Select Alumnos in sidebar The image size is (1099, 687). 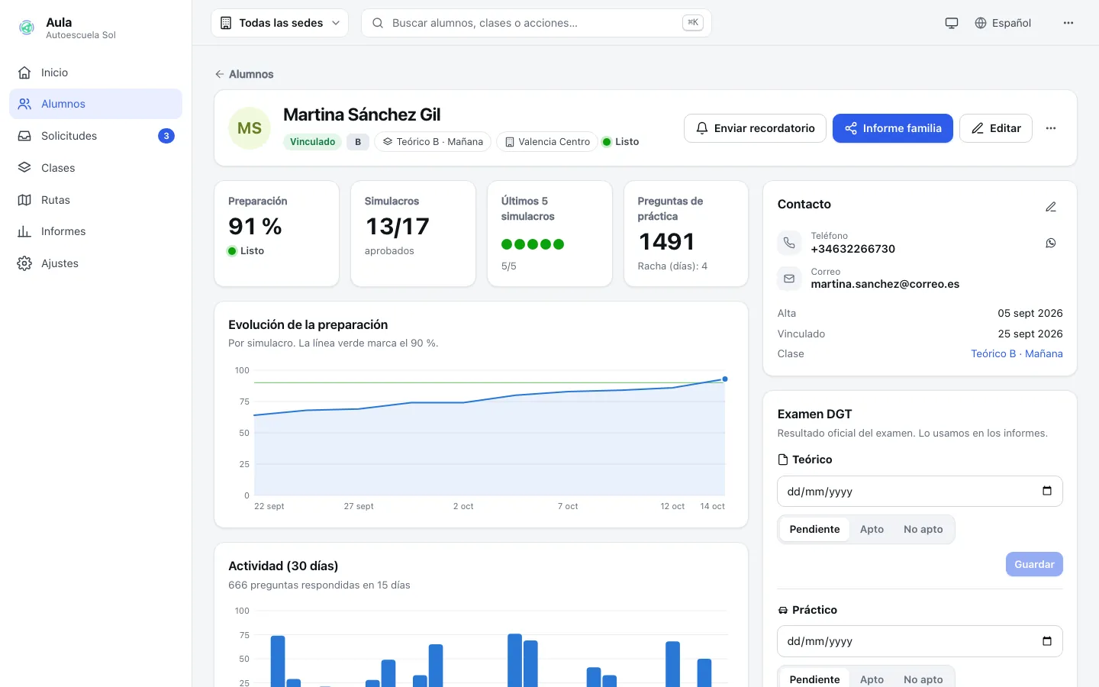[x=95, y=104]
